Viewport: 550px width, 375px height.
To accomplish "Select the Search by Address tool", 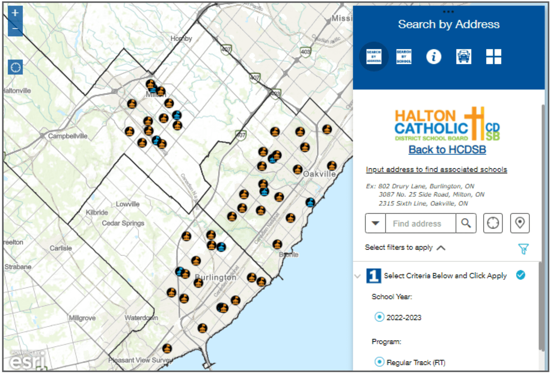I will point(374,56).
